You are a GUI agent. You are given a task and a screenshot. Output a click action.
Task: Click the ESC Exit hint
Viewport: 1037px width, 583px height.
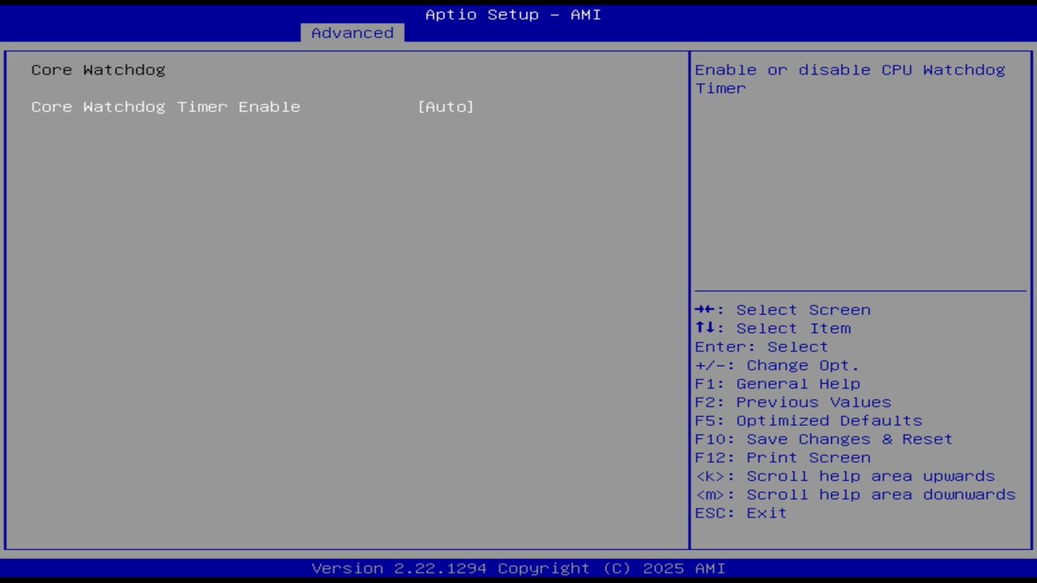point(740,513)
